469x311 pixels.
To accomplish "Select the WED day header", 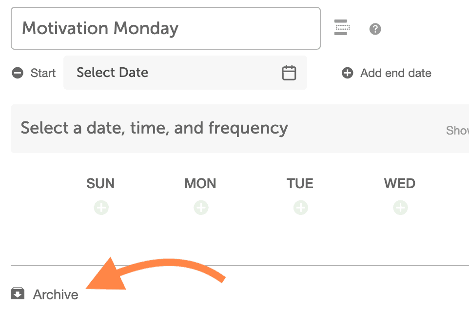I will pyautogui.click(x=400, y=183).
